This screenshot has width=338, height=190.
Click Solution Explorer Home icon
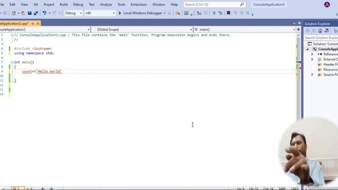pos(320,31)
